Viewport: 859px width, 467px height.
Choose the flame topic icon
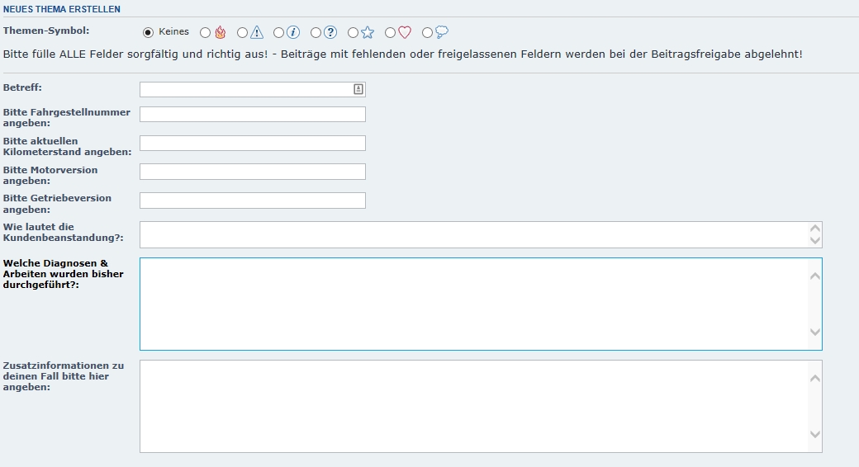tap(220, 33)
